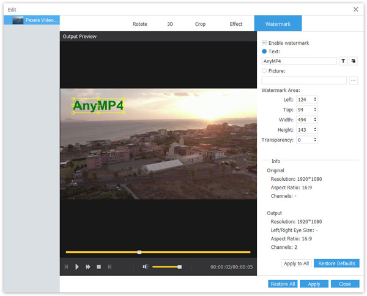Increase the Transparency value
Viewport: 367px width, 296px height.
tap(315, 139)
